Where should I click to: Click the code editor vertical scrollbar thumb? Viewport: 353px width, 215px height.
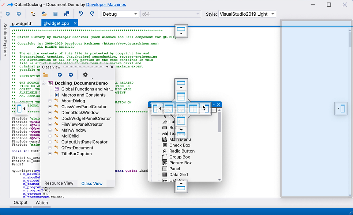[350, 39]
